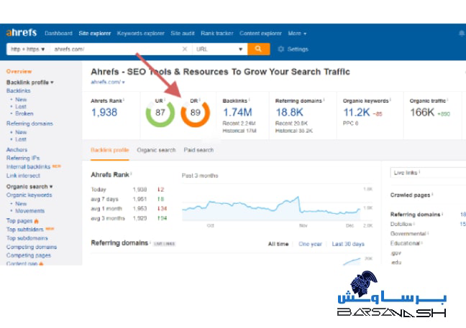Viewport: 466px width, 328px height.
Task: Click the DR 89 orange rating circle
Action: [195, 113]
